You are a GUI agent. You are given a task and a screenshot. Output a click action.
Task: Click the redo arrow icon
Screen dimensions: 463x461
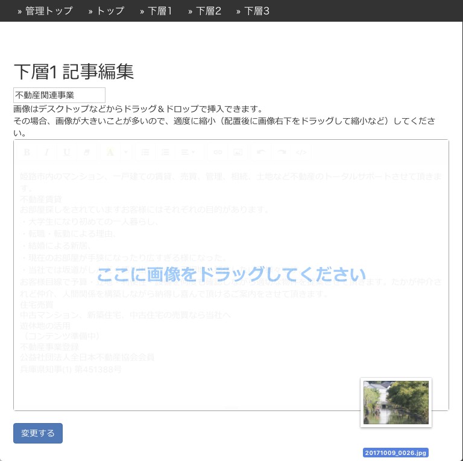281,152
